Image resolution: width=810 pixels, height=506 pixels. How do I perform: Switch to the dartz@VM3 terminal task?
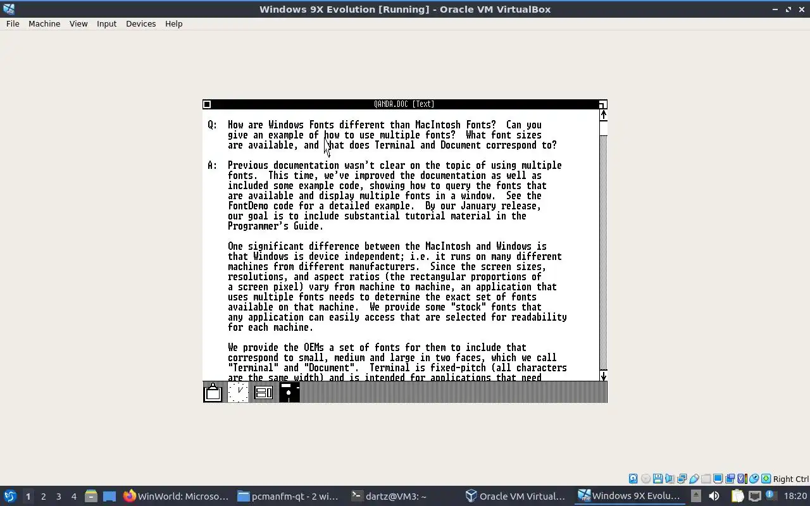(x=402, y=496)
